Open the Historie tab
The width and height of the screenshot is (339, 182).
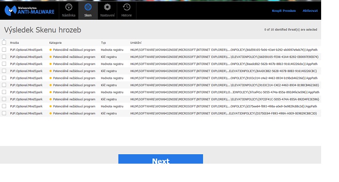[126, 10]
